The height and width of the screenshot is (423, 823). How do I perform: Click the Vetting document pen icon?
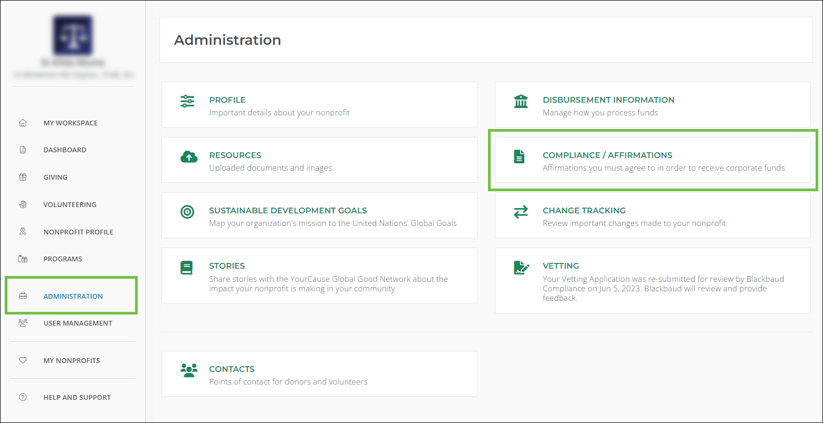click(521, 268)
